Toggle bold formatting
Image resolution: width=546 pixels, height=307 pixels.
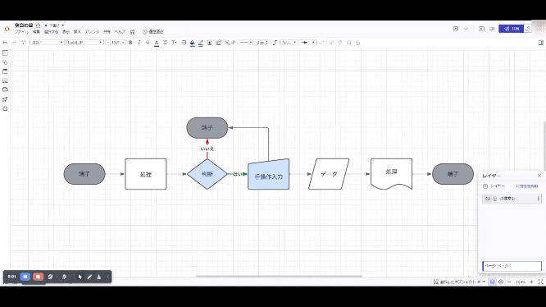130,43
